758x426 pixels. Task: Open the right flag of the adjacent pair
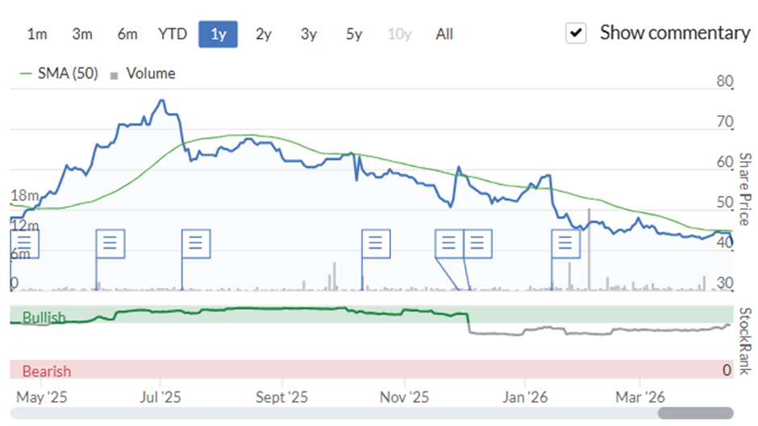click(x=477, y=243)
